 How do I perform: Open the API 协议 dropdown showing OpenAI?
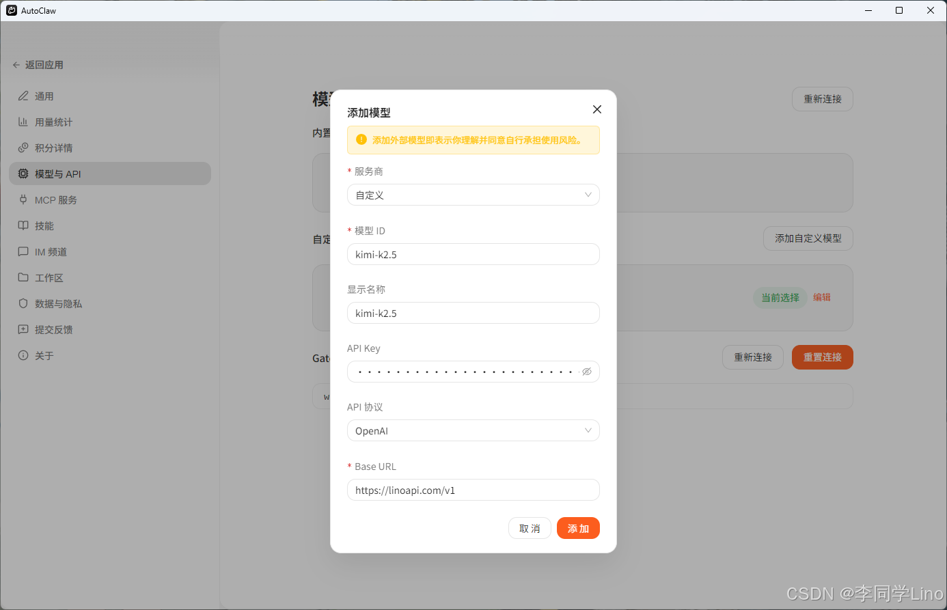[473, 430]
